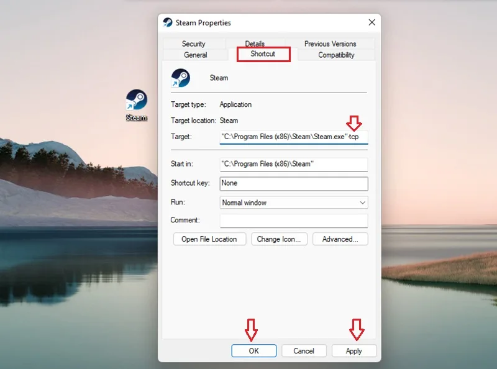Click the Steam icon in the title bar

click(167, 22)
